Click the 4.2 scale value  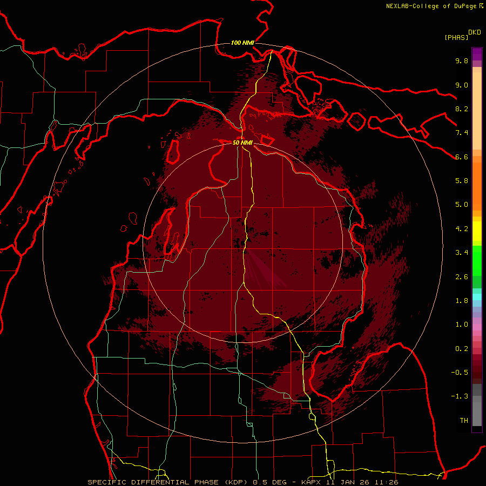point(462,229)
